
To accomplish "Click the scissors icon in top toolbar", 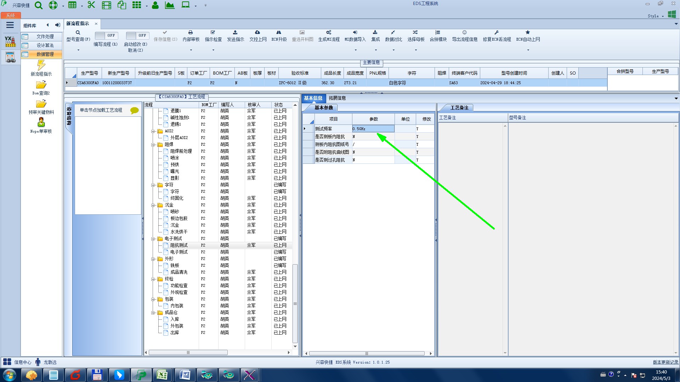I will [x=91, y=5].
